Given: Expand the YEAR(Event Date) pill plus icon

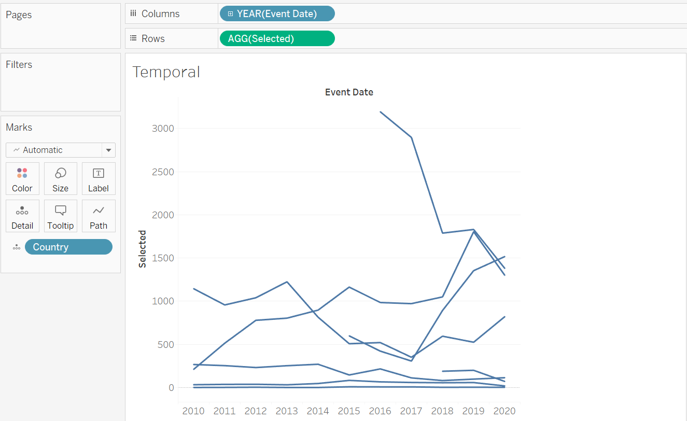Looking at the screenshot, I should click(231, 14).
